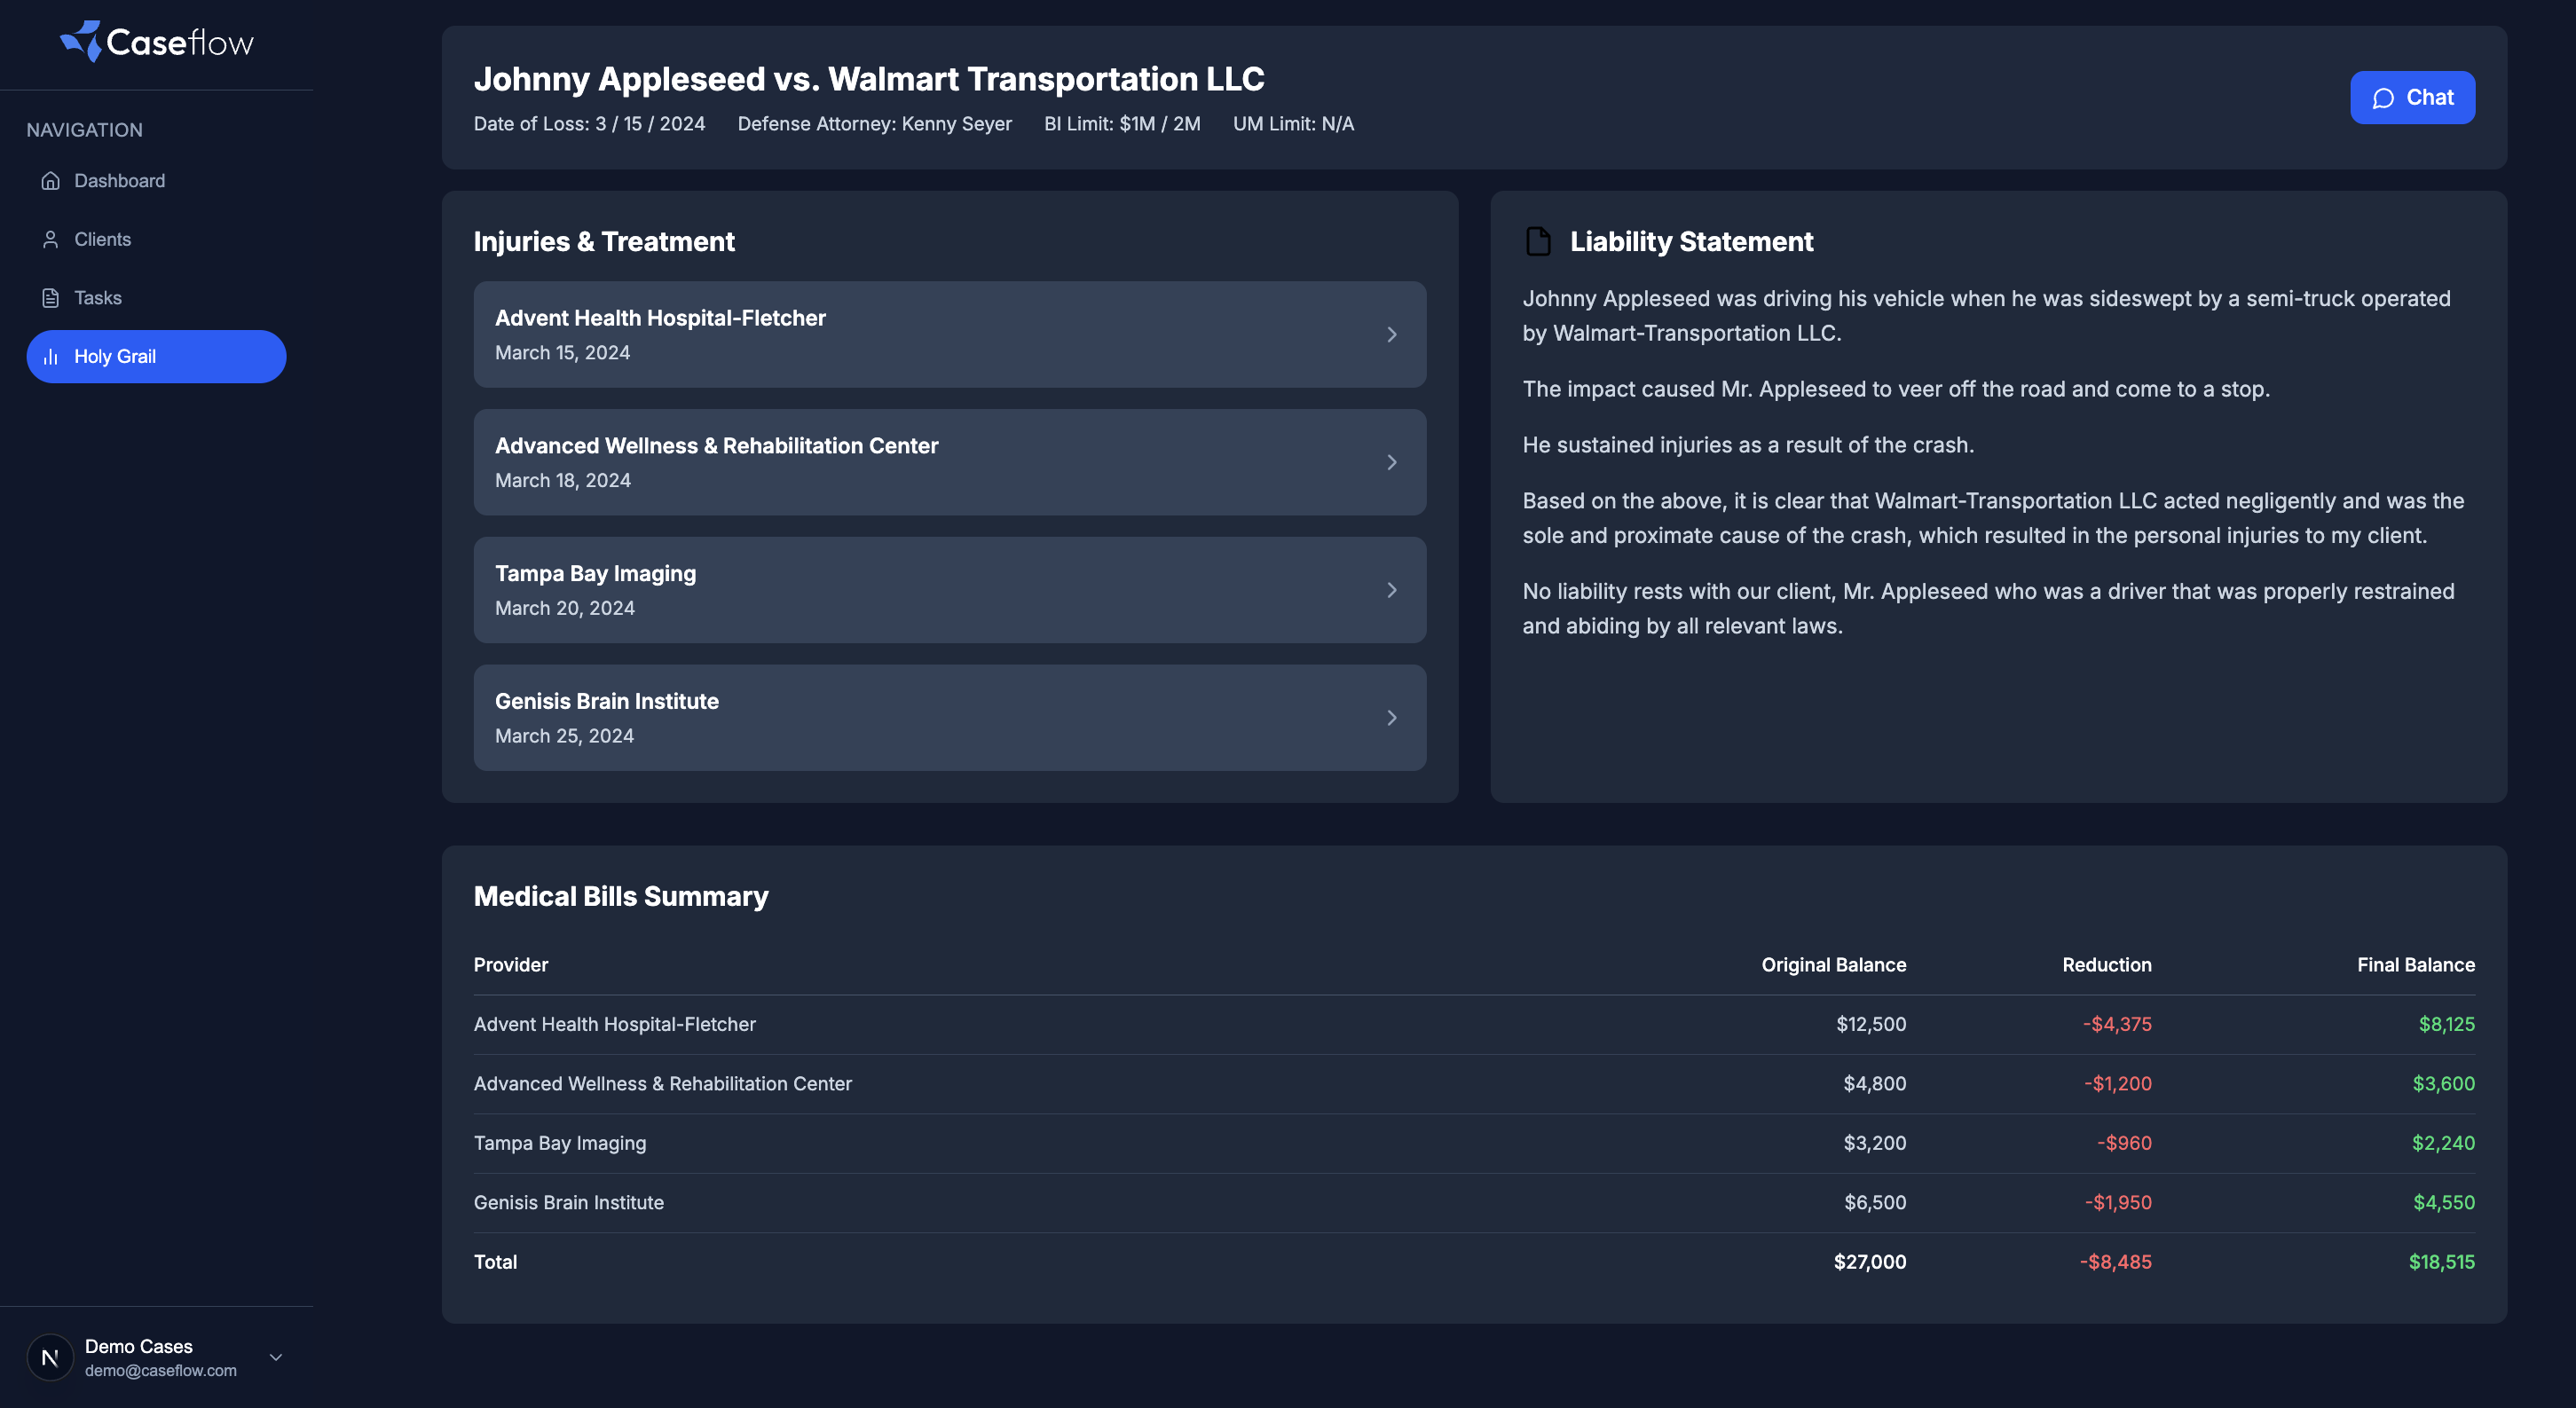
Task: Click the Final Balance column header
Action: 2415,965
